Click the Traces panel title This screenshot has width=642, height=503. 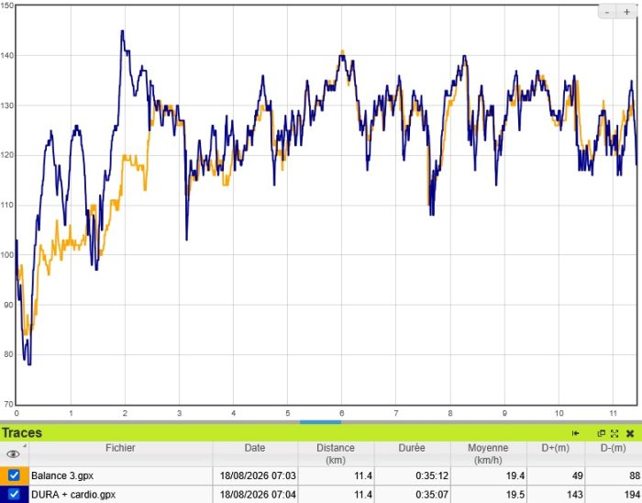[22, 433]
